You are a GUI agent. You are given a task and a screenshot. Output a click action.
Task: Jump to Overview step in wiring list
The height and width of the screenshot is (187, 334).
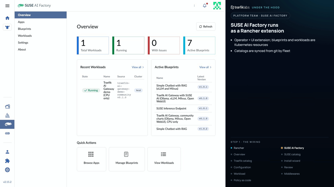(x=239, y=154)
